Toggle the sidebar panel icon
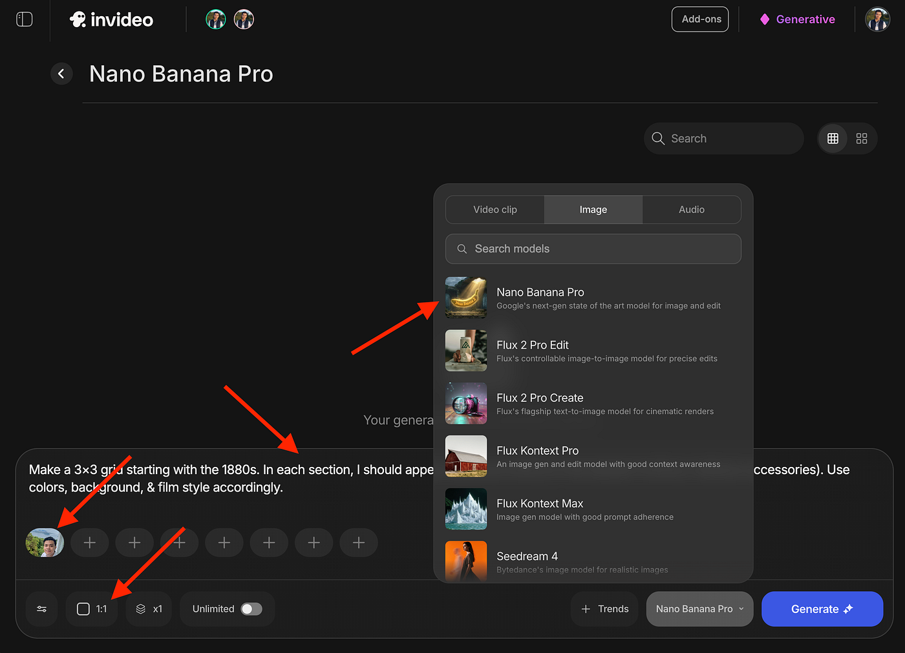Viewport: 905px width, 653px height. pyautogui.click(x=24, y=19)
